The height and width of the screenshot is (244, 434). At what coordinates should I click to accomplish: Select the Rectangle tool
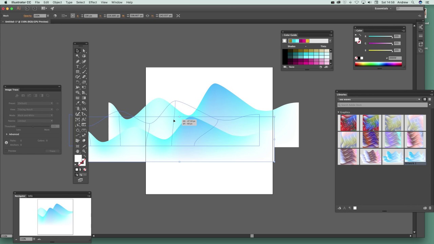[78, 72]
